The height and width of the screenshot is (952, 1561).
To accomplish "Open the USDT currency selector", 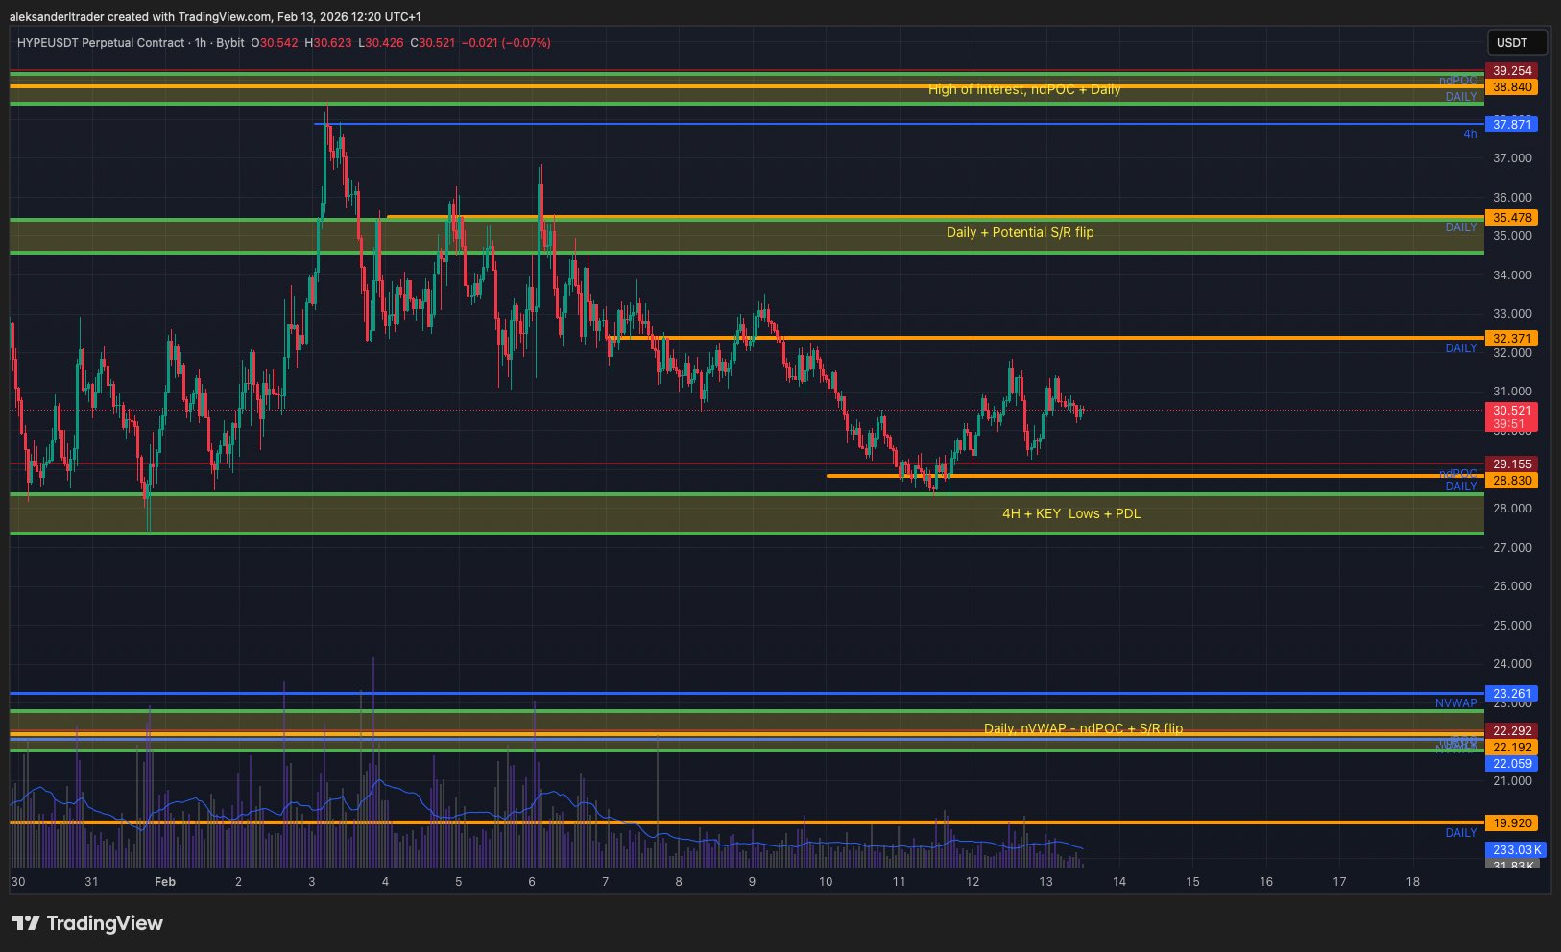I will (x=1512, y=42).
